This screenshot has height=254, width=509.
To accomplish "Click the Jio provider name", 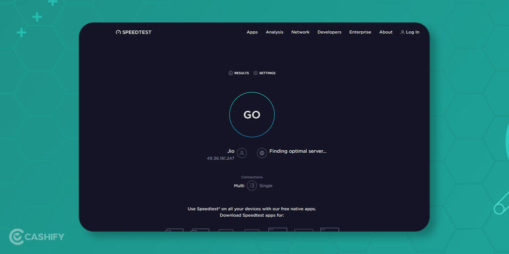I will [231, 151].
